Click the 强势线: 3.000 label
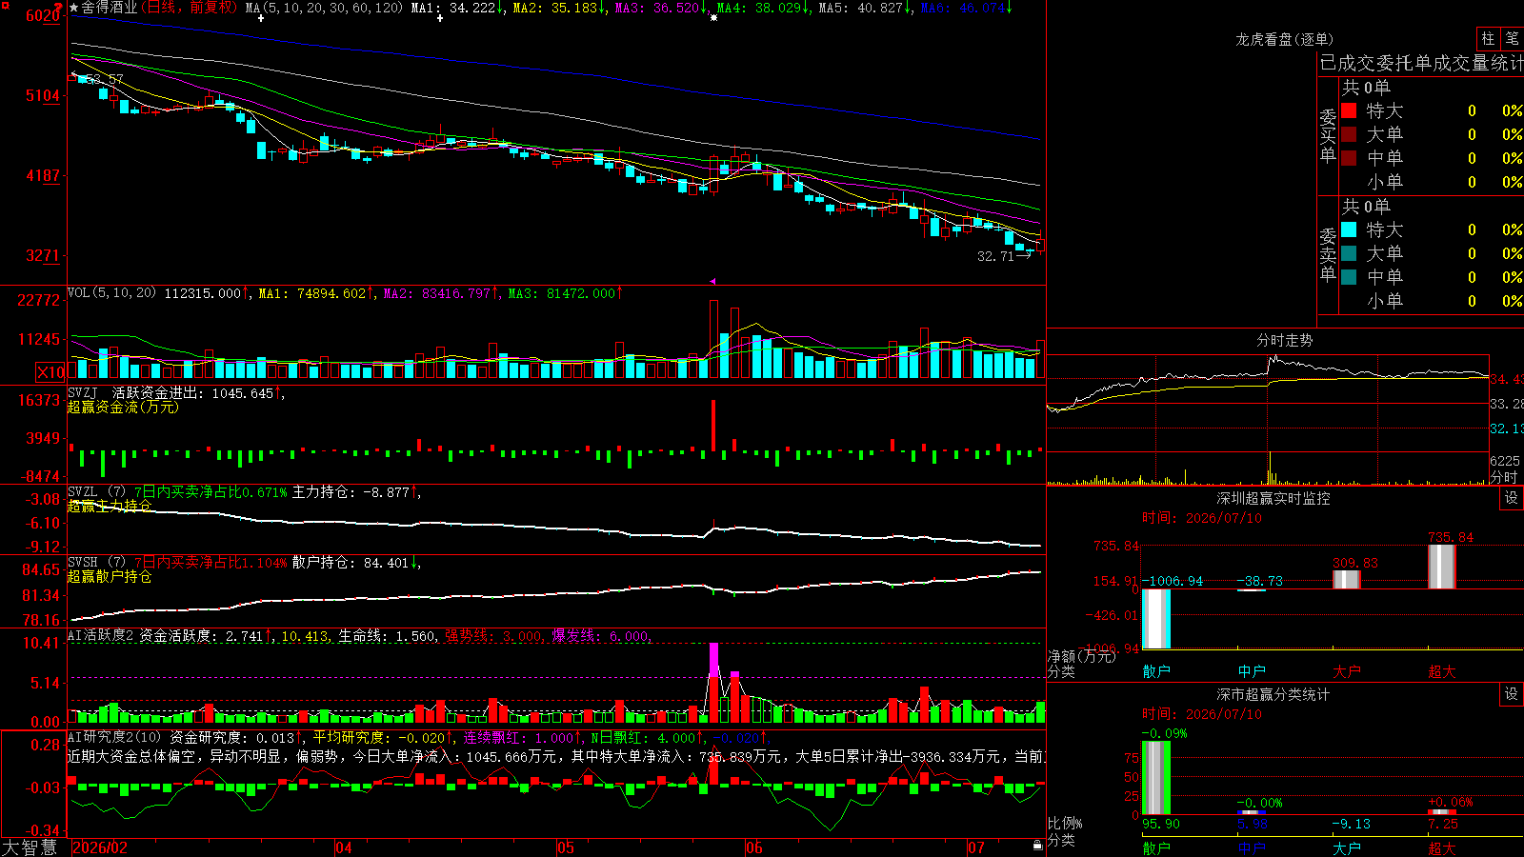The width and height of the screenshot is (1524, 857). click(x=493, y=636)
